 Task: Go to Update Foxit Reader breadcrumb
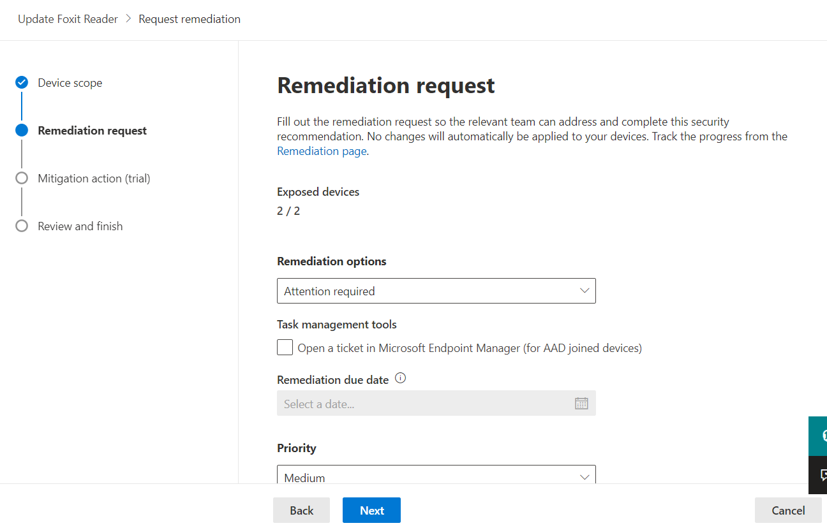[x=68, y=19]
